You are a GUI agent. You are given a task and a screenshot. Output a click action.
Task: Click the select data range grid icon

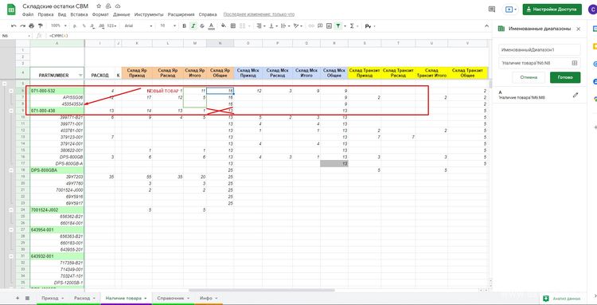(x=575, y=63)
